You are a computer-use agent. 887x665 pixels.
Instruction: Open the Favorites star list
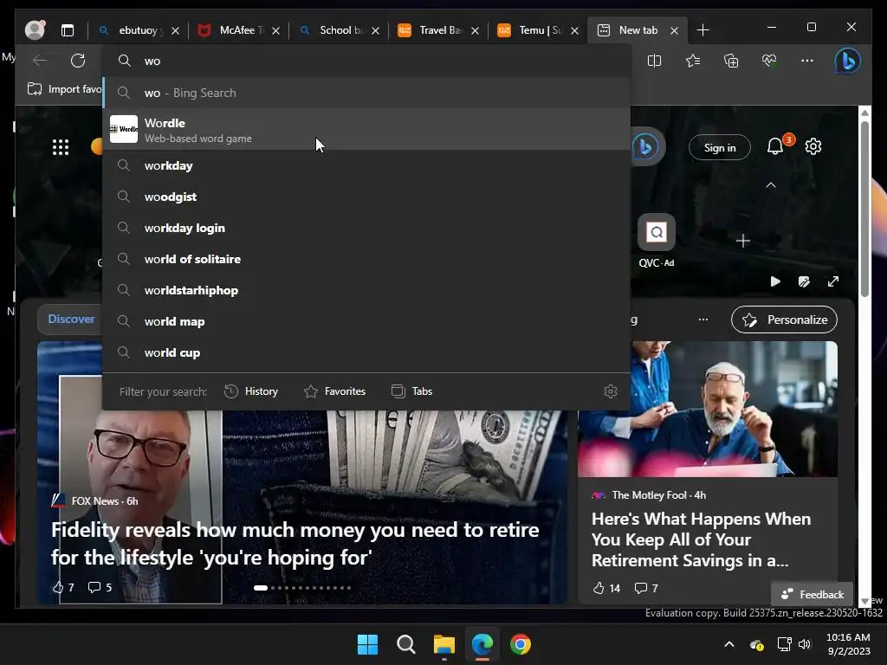[x=693, y=61]
